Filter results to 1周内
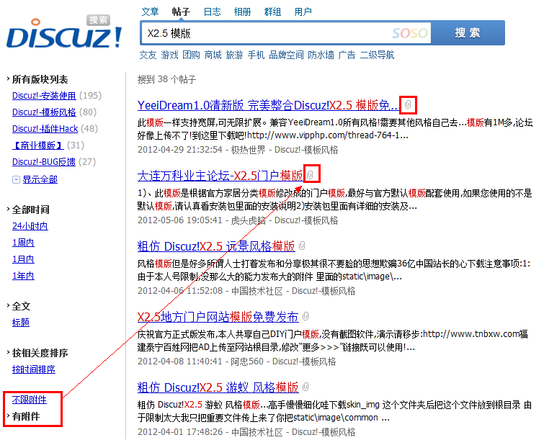Screen dimensions: 544x440 pos(23,243)
